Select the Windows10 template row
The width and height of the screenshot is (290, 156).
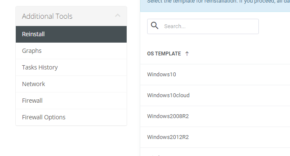point(215,75)
